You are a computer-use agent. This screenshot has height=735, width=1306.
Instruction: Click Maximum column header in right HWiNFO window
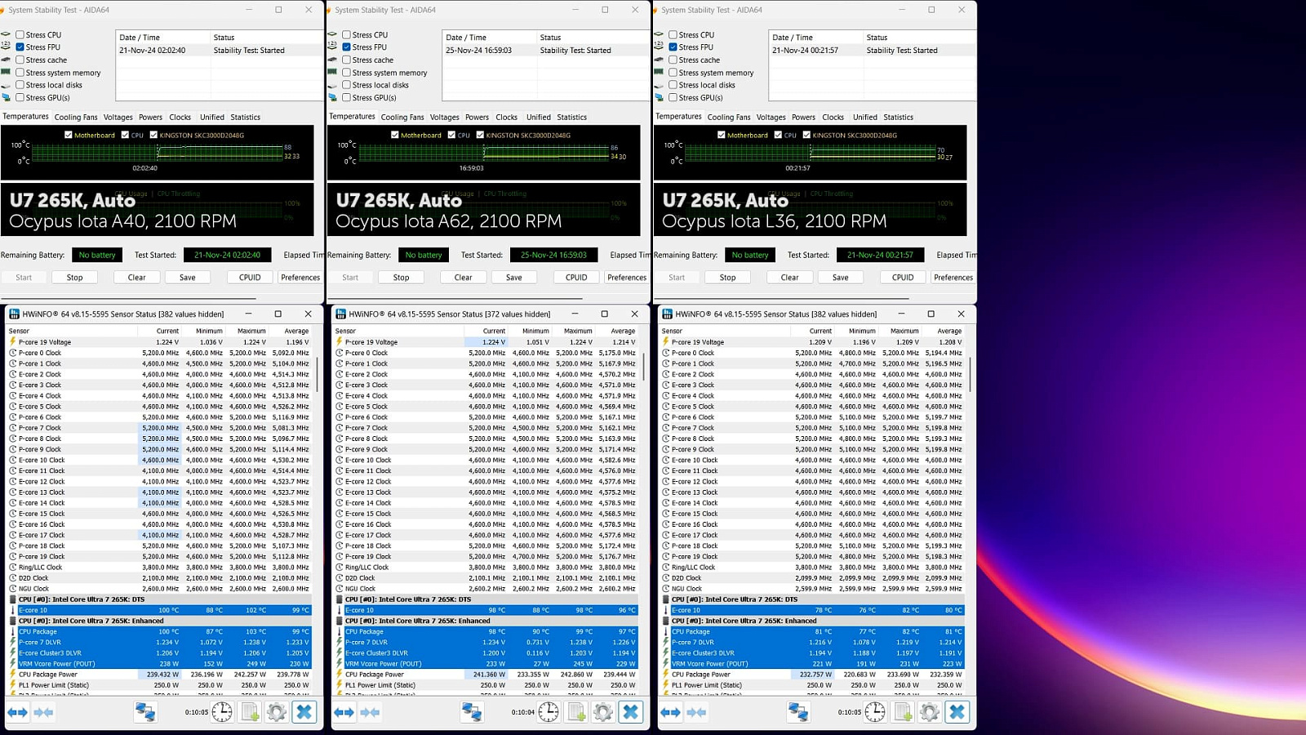(x=904, y=332)
